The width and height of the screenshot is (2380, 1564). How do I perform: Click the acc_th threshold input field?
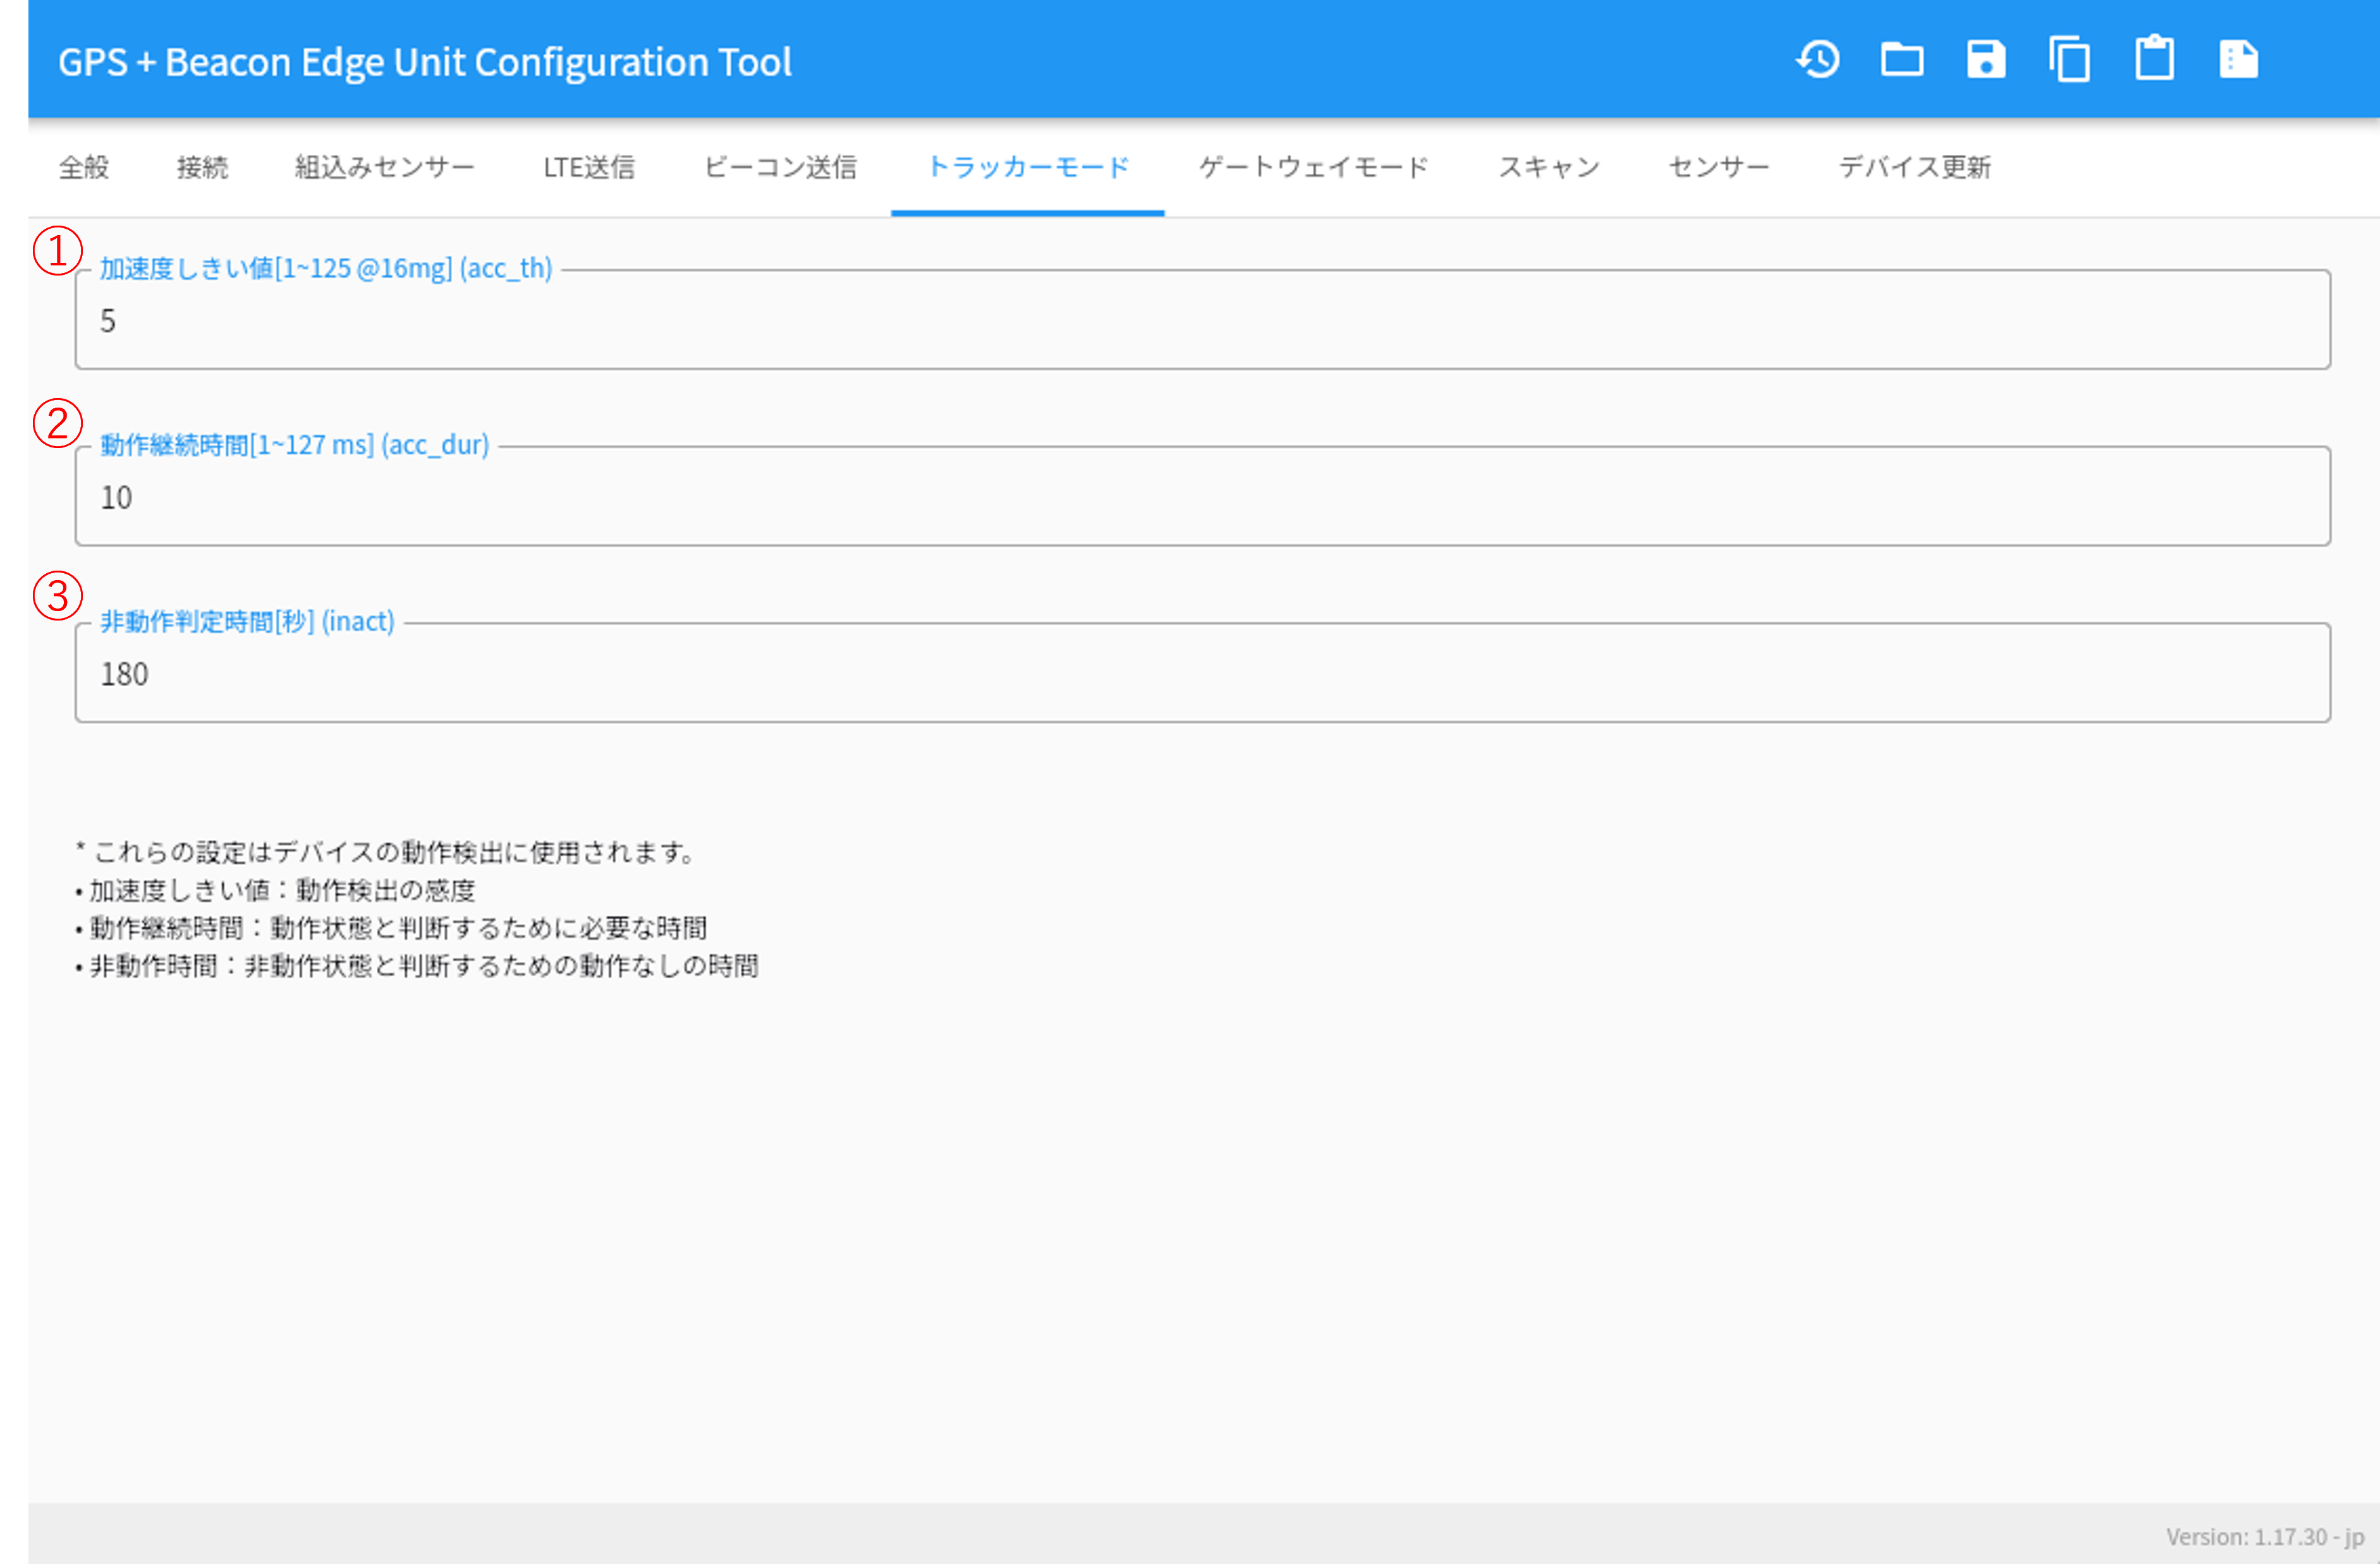[x=1202, y=320]
